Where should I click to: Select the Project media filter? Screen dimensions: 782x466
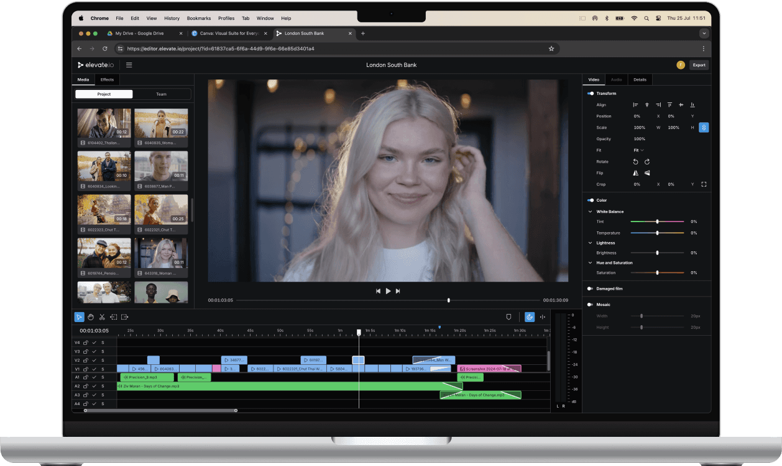[x=104, y=94]
